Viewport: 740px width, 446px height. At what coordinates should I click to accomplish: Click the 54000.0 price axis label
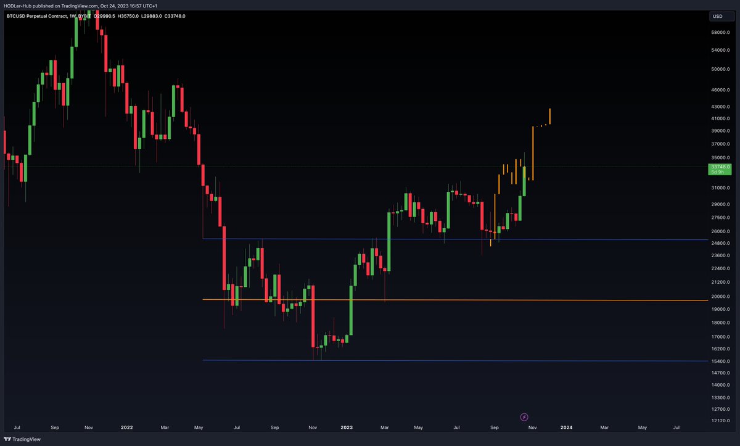coord(720,49)
